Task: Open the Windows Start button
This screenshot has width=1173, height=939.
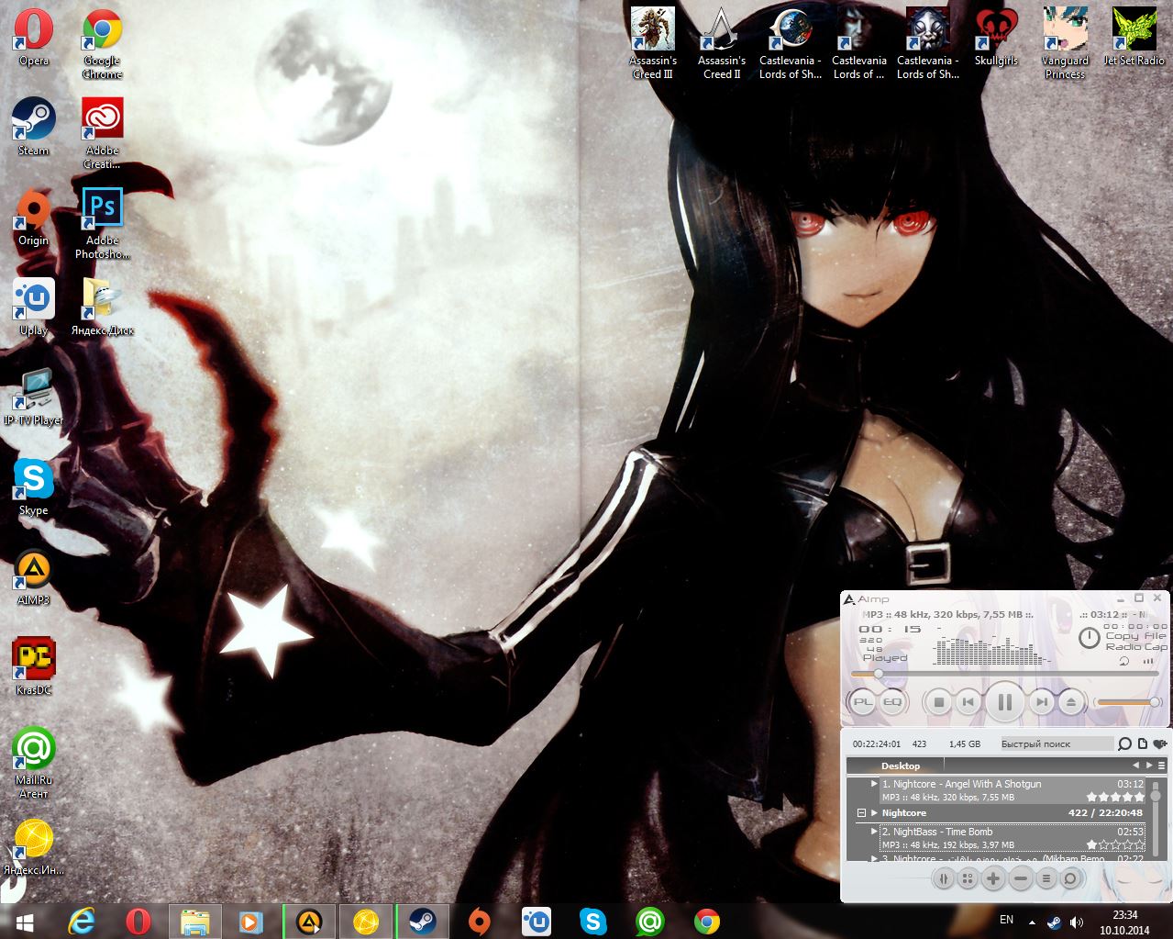Action: pos(25,922)
